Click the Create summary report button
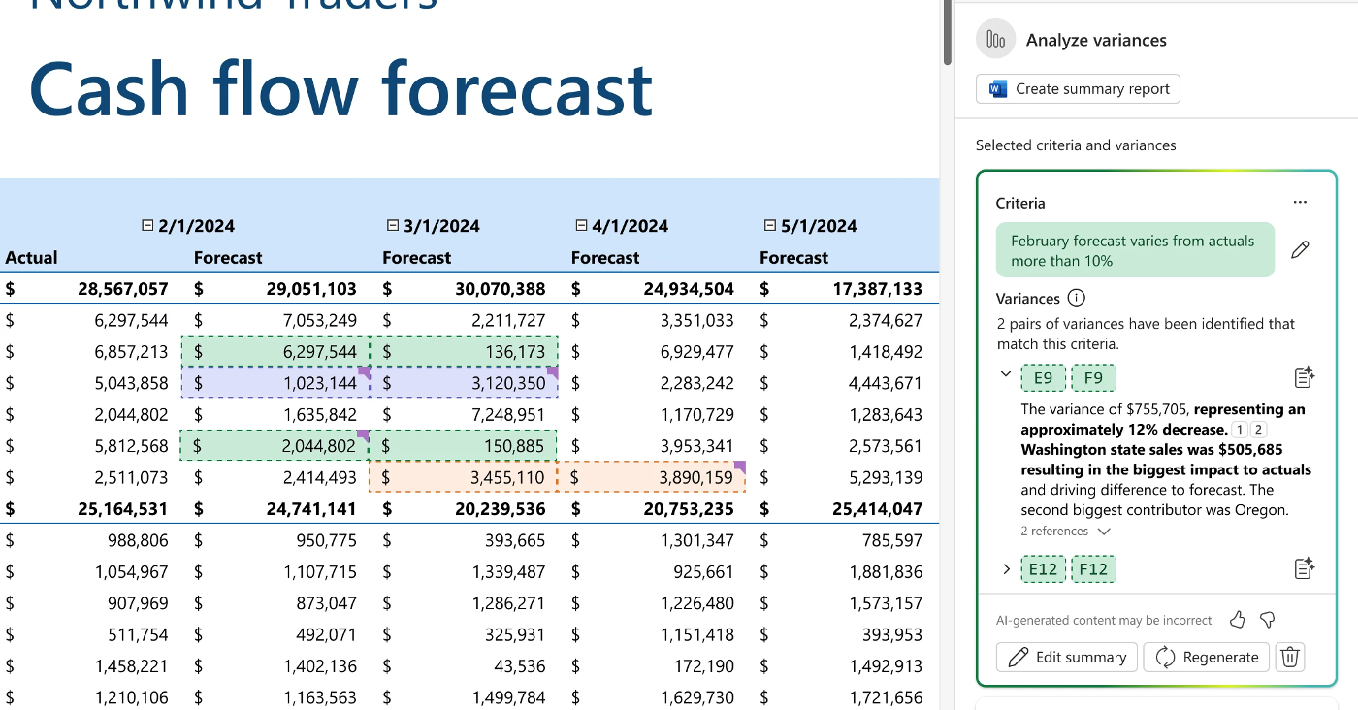The image size is (1358, 710). (x=1078, y=89)
